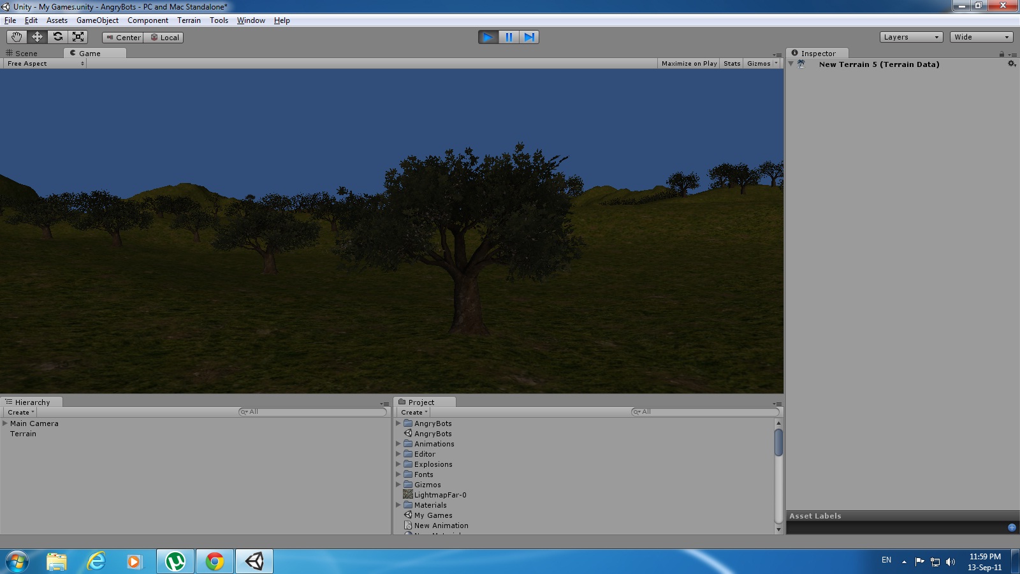The image size is (1020, 574).
Task: Open the Assets menu
Action: coord(57,20)
